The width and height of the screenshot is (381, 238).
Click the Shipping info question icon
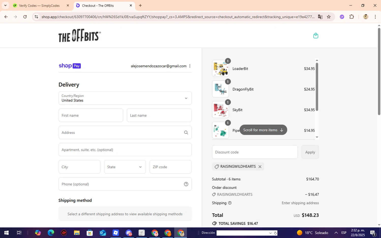click(230, 203)
